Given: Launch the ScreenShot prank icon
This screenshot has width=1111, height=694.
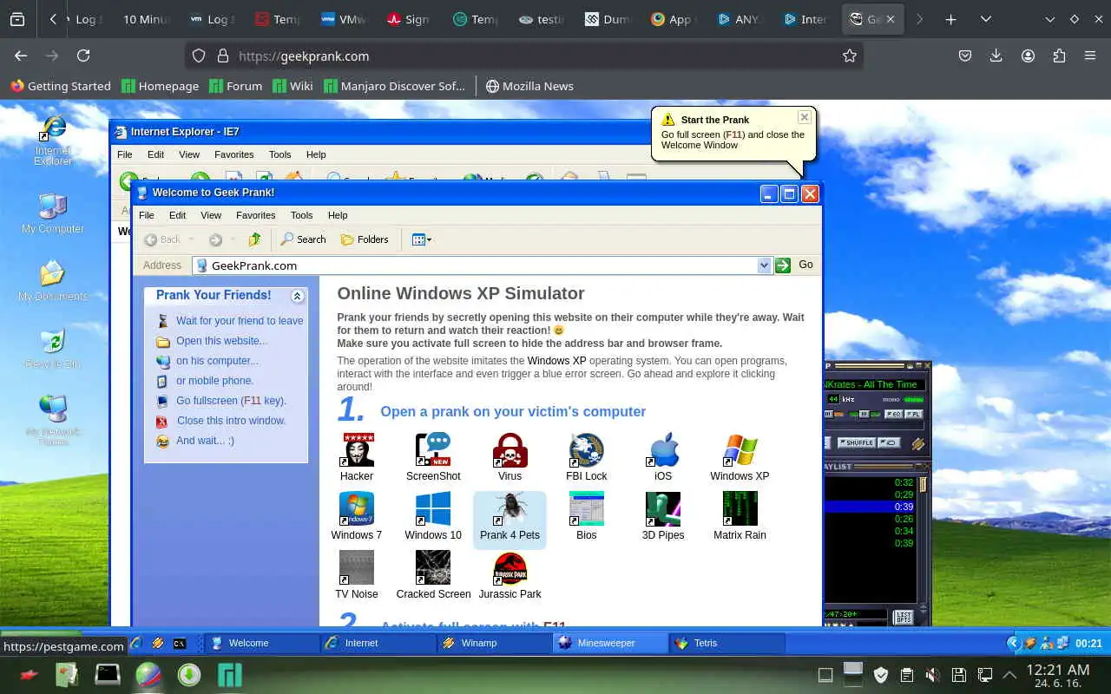Looking at the screenshot, I should tap(433, 457).
